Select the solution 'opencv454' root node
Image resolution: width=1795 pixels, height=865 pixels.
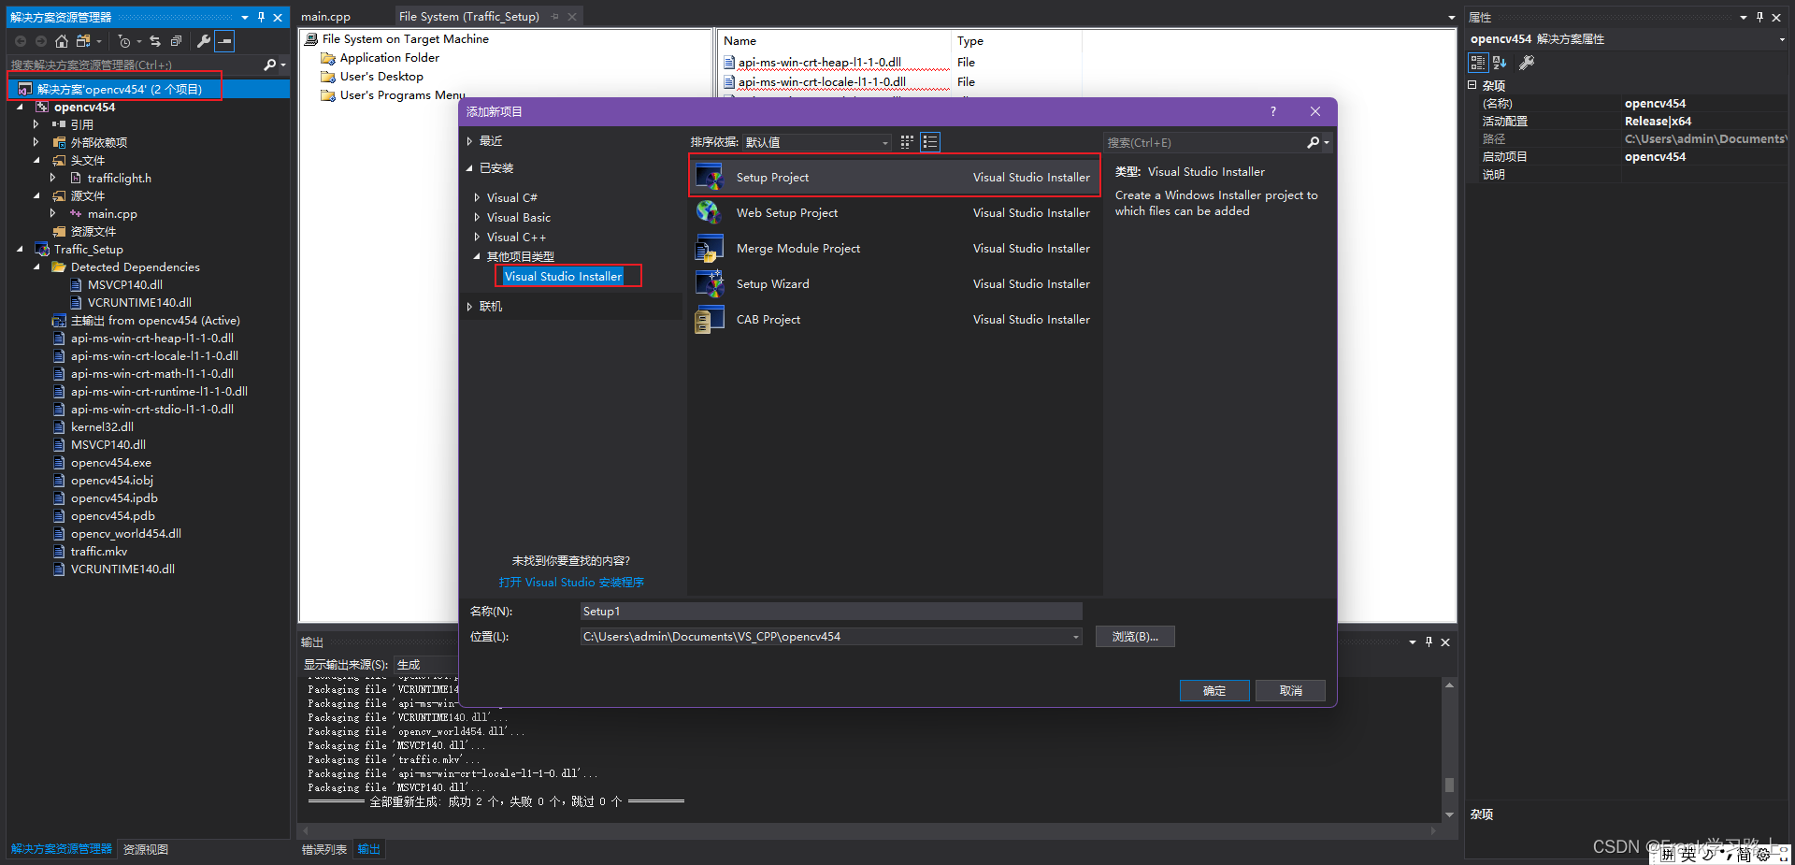coord(120,89)
